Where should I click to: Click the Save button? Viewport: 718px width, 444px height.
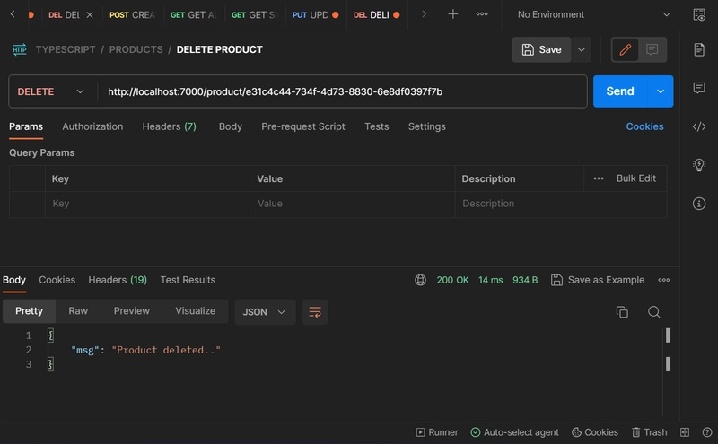coord(541,49)
